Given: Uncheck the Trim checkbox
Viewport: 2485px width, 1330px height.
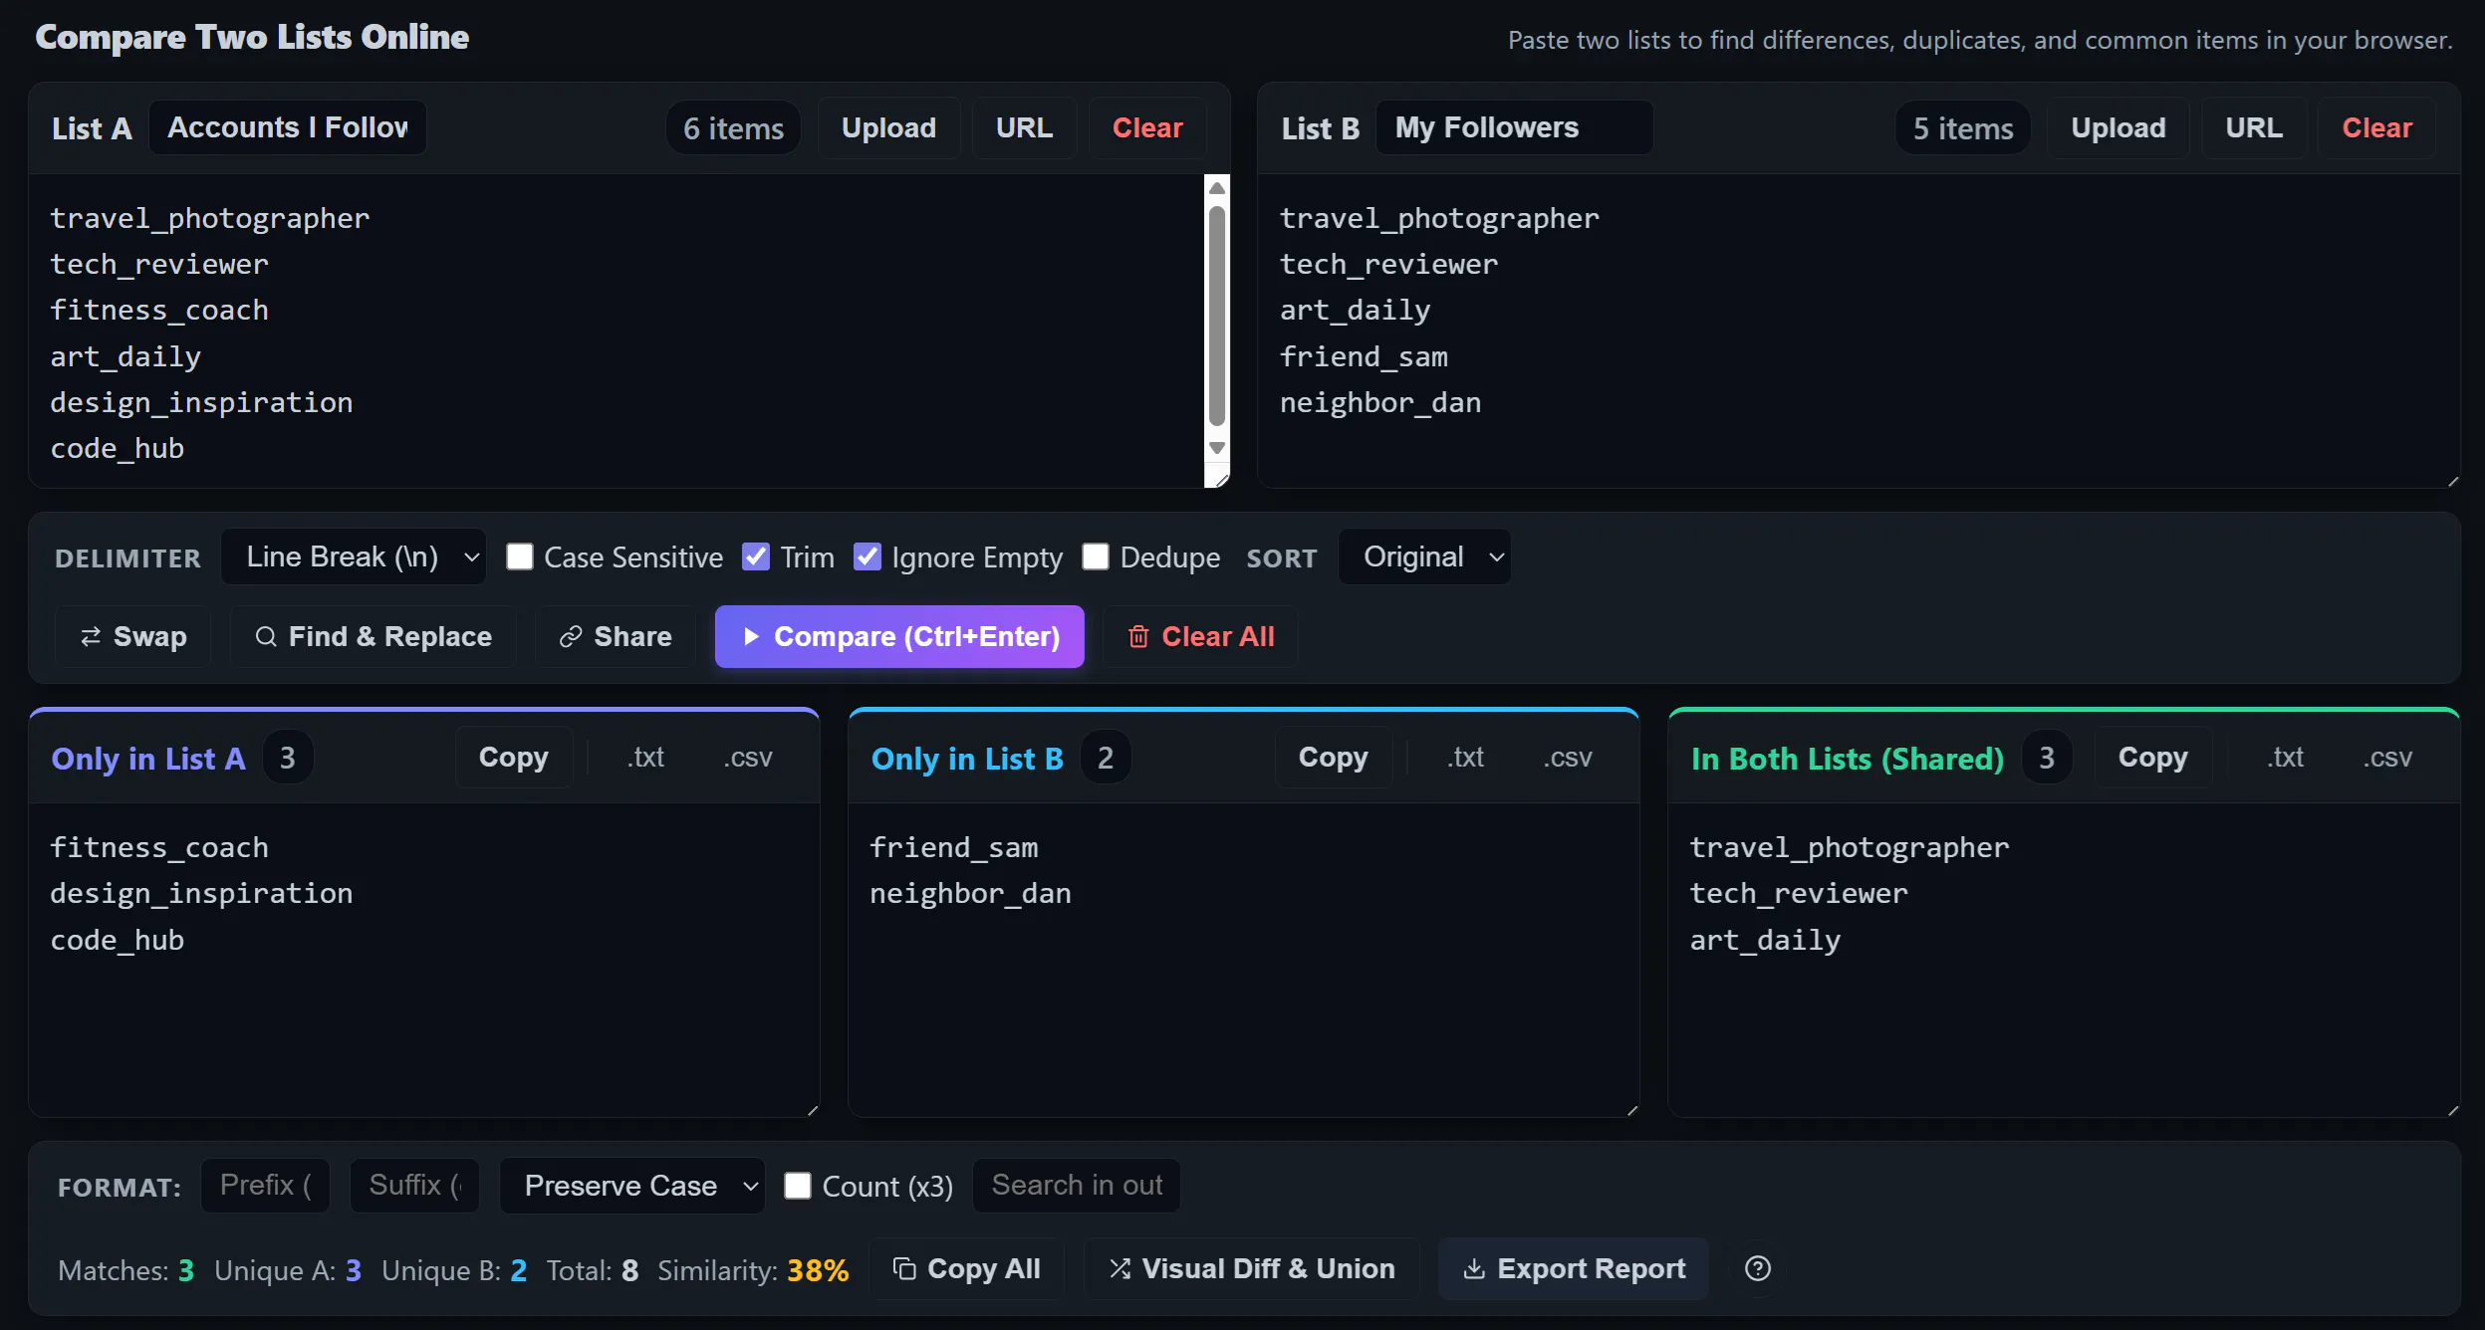Looking at the screenshot, I should [x=756, y=556].
